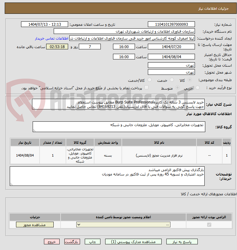Select the جزیی purchase process radio
The height and width of the screenshot is (250, 237).
click(197, 88)
